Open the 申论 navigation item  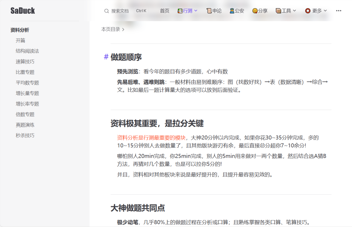click(x=214, y=10)
